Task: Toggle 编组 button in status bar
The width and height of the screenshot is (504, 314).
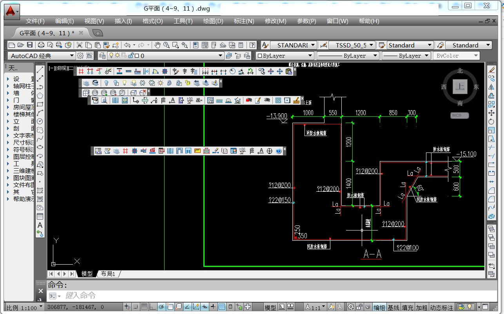Action: point(379,308)
